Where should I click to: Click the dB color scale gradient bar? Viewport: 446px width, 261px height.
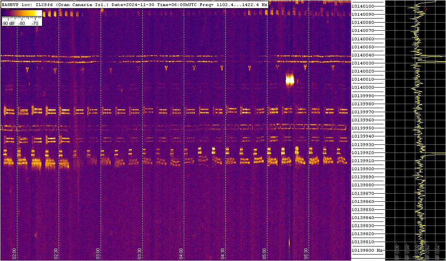pos(22,14)
